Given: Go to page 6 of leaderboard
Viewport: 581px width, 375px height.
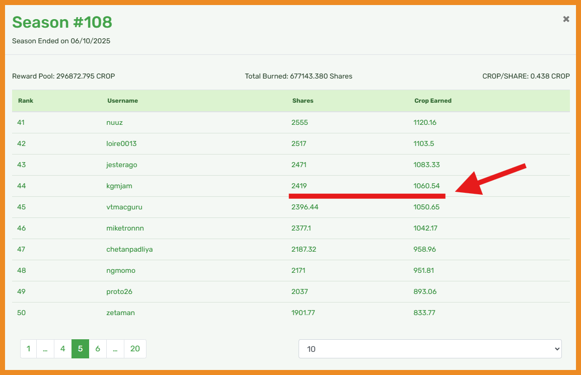Looking at the screenshot, I should pyautogui.click(x=98, y=348).
